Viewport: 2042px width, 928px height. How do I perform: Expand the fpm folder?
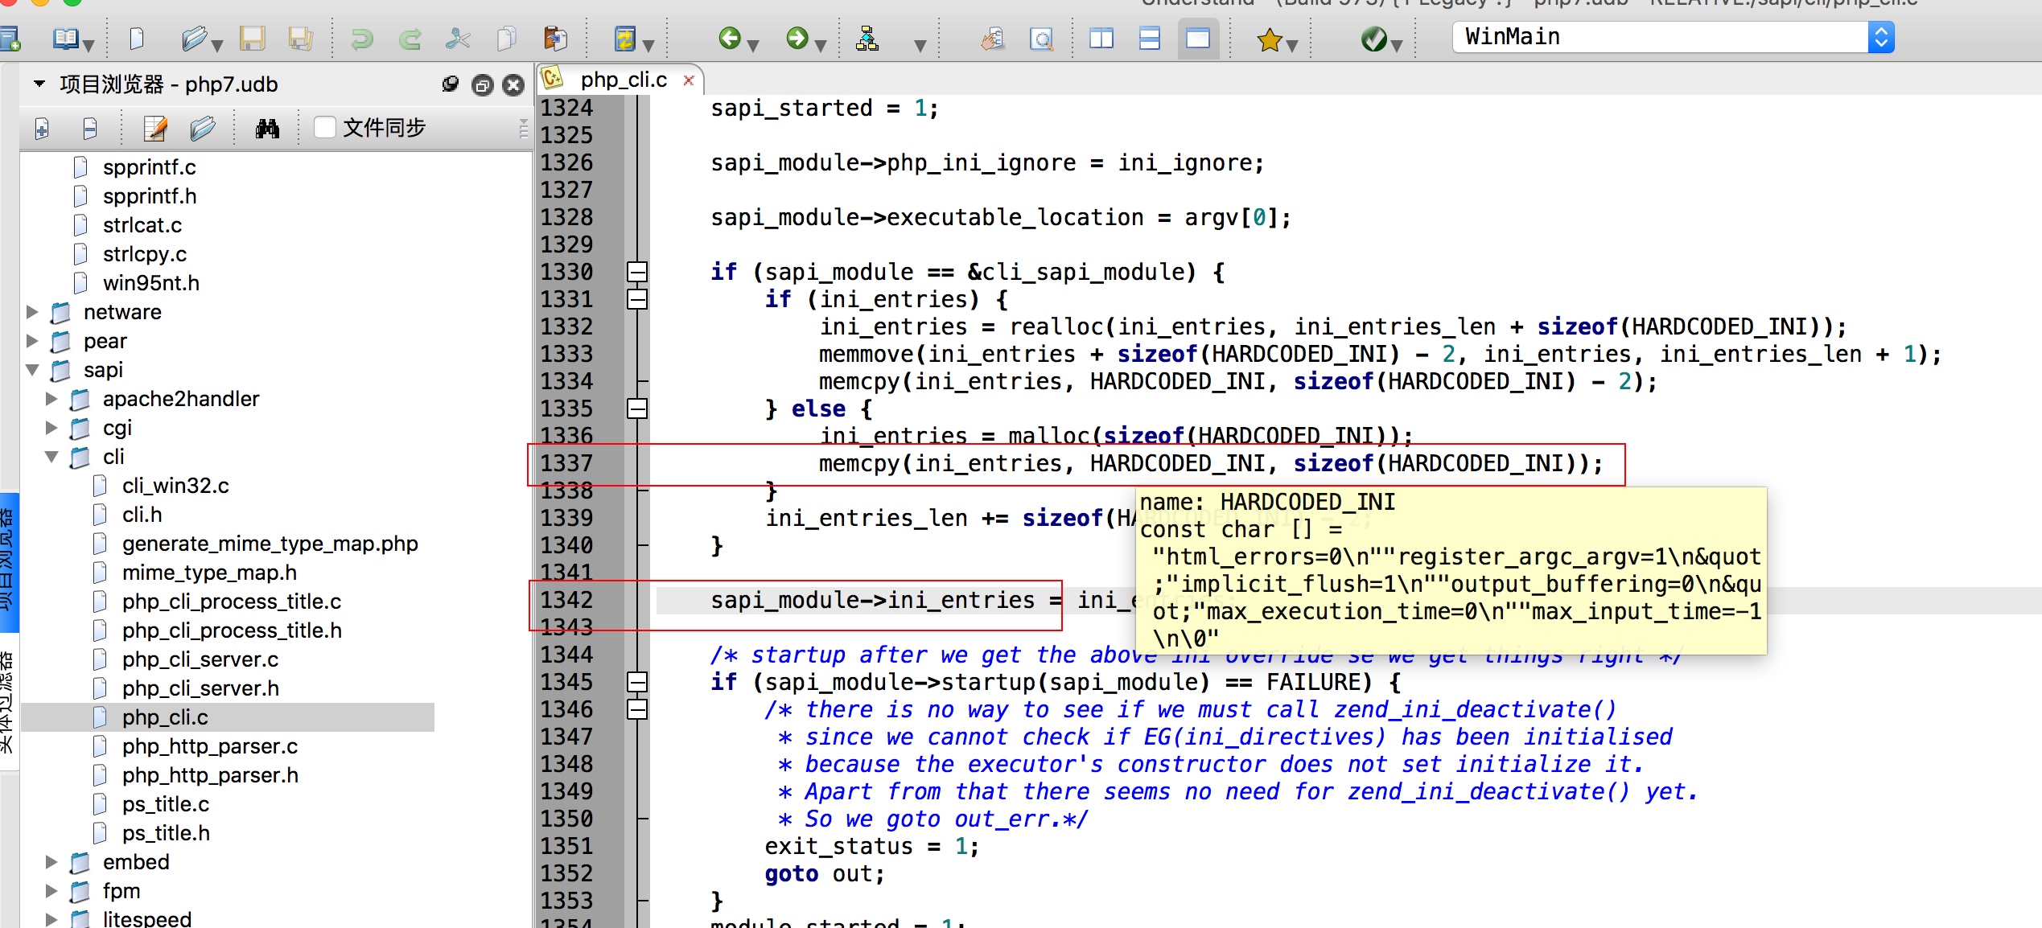[51, 891]
